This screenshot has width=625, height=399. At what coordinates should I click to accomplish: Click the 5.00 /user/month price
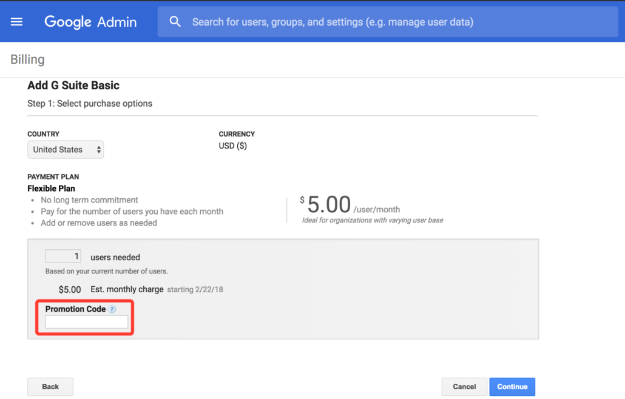pyautogui.click(x=350, y=205)
